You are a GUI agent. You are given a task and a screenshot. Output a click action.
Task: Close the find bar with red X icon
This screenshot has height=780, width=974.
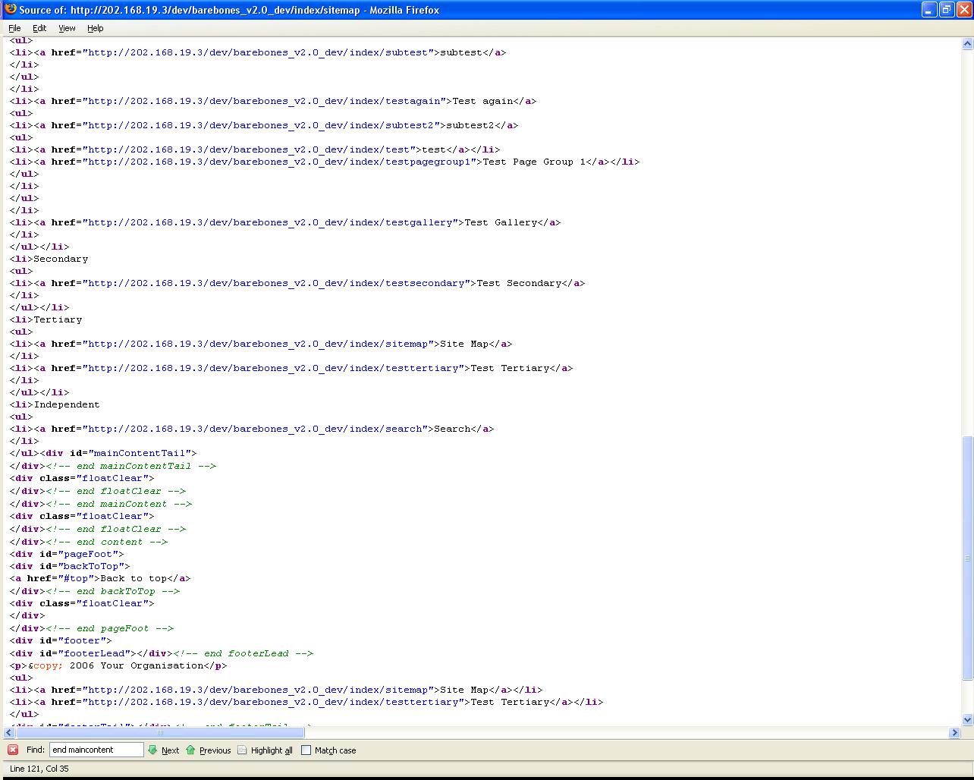pos(13,750)
